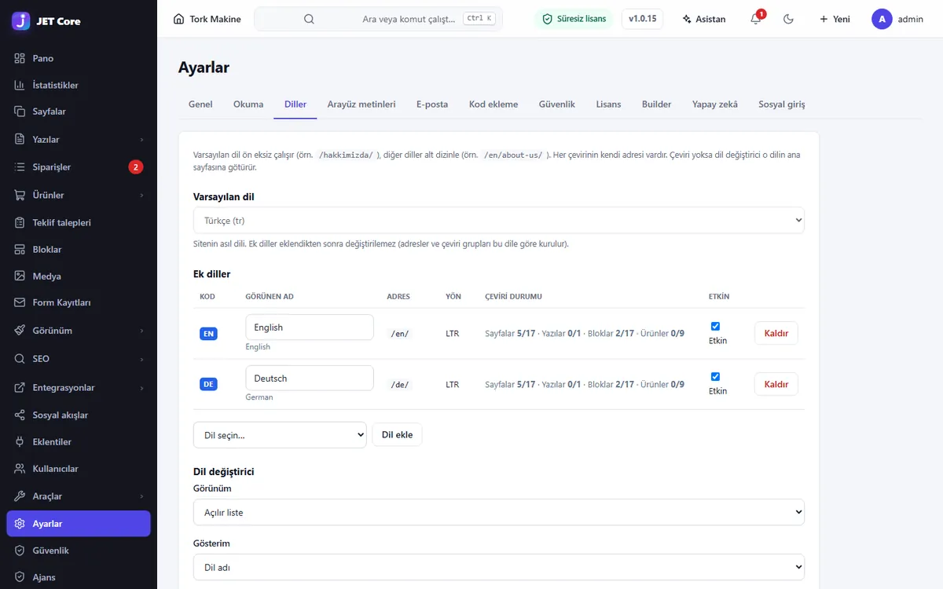Click the Sosyal akışlar share icon
Image resolution: width=943 pixels, height=589 pixels.
[x=20, y=415]
